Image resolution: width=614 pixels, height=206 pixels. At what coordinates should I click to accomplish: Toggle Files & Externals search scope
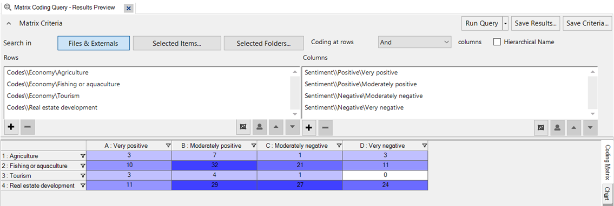93,43
